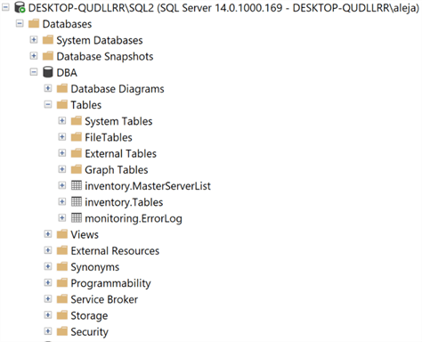Click the Database Snapshots folder icon
This screenshot has width=422, height=342.
click(x=48, y=56)
